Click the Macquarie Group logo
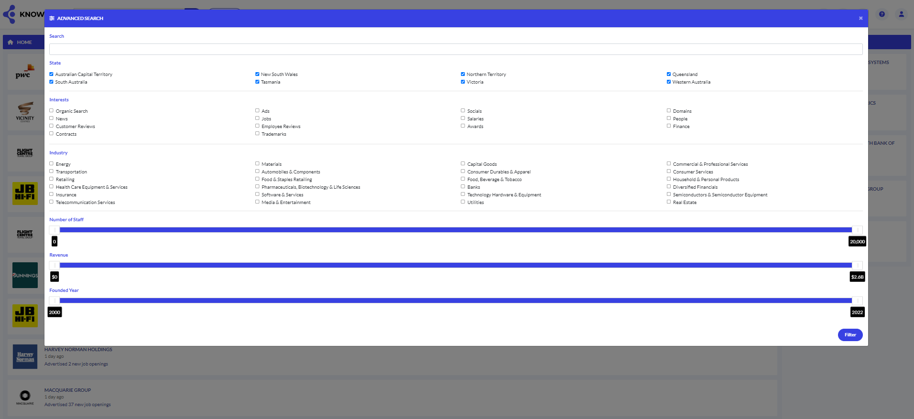914x419 pixels. (25, 397)
